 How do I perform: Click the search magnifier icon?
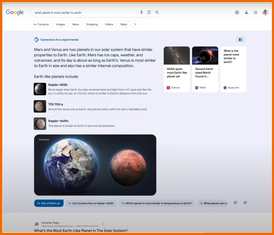pyautogui.click(x=157, y=12)
